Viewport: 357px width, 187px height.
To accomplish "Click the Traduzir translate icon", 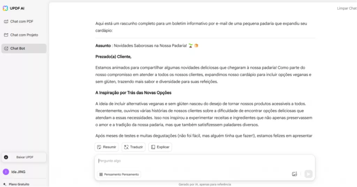I will 126,147.
